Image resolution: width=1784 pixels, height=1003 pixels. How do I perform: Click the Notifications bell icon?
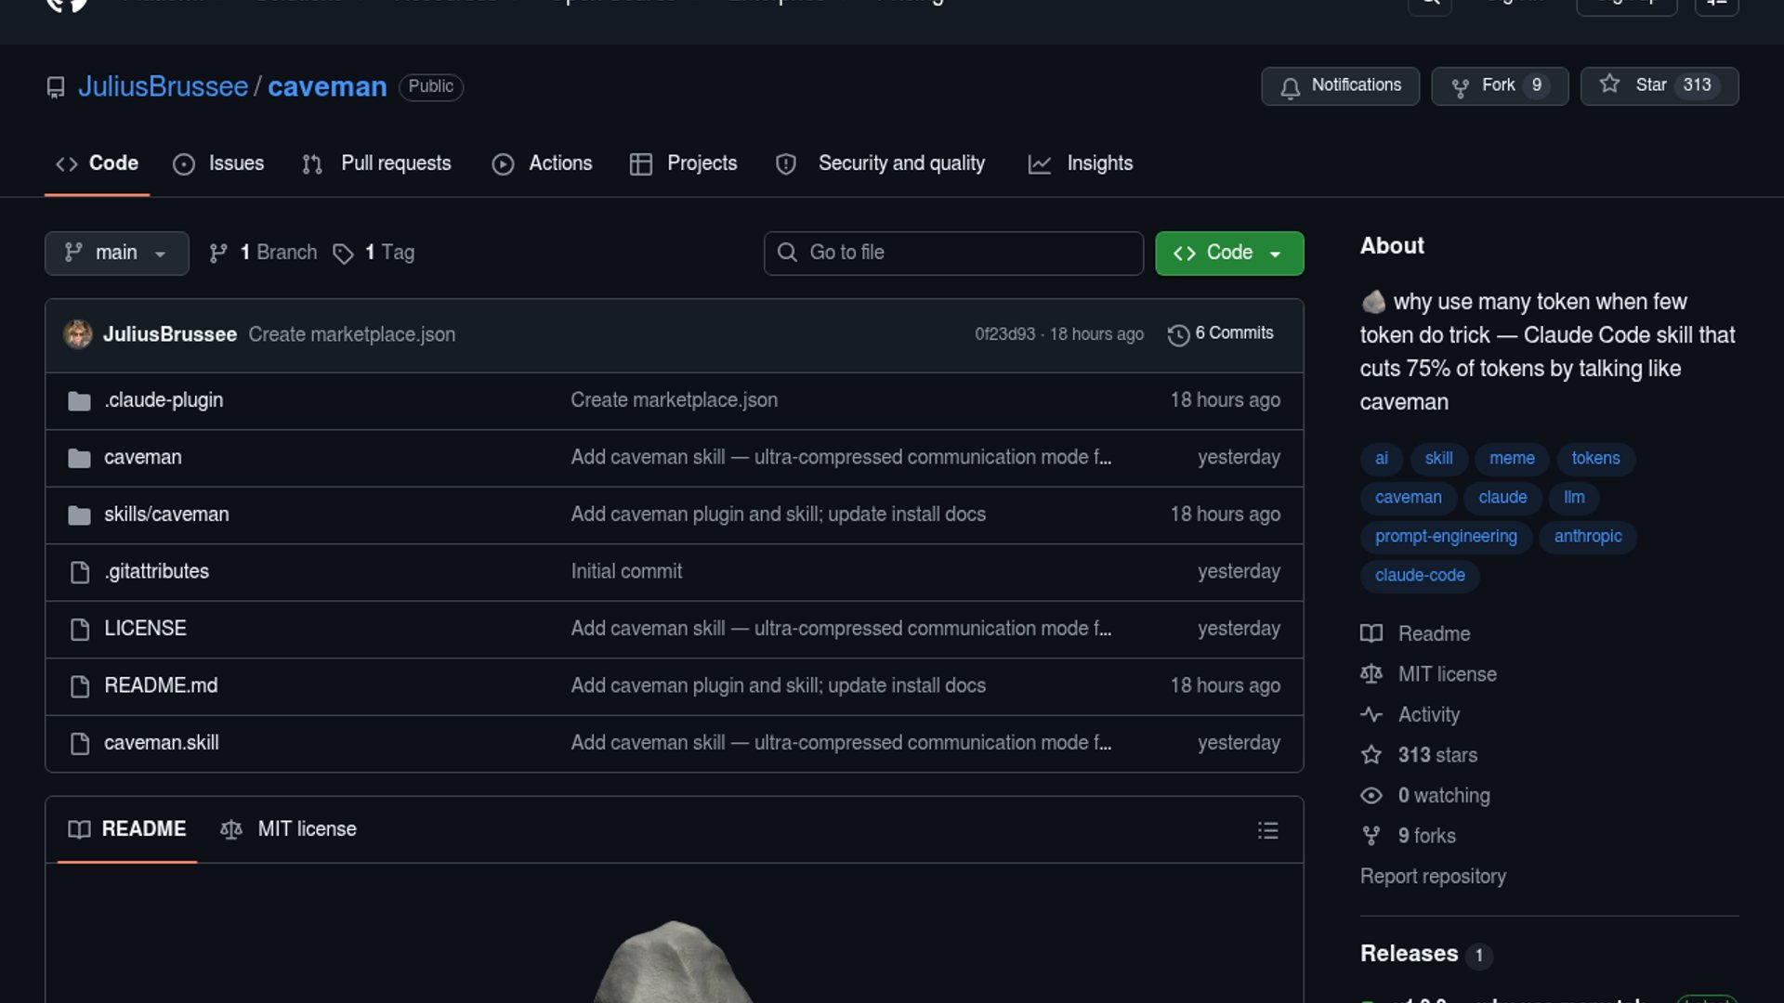[1290, 87]
